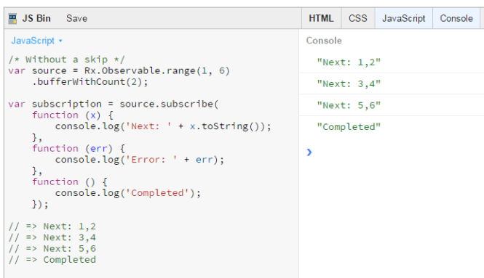Click the closing '});' code line

(x=40, y=204)
